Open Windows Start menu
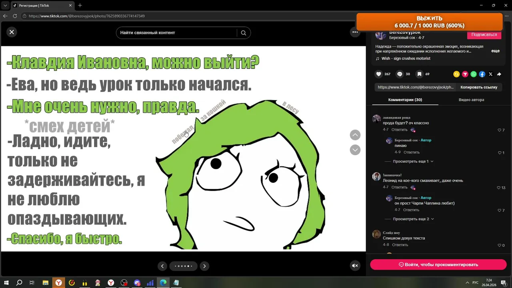The width and height of the screenshot is (512, 288). (x=6, y=283)
